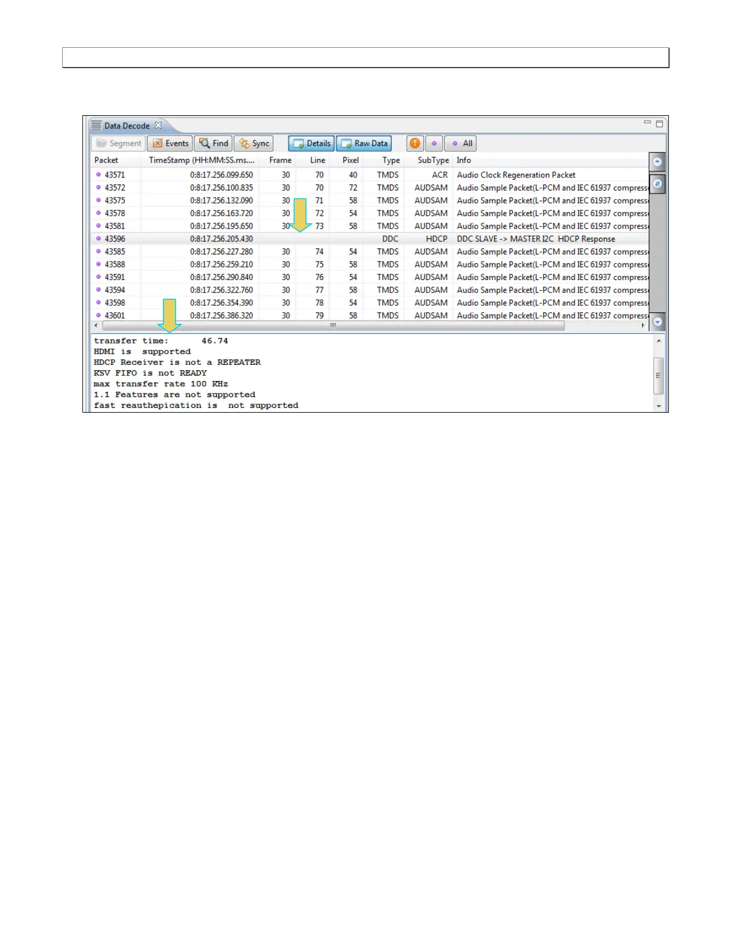The height and width of the screenshot is (946, 731).
Task: Close the Data Decode tab
Action: point(158,125)
